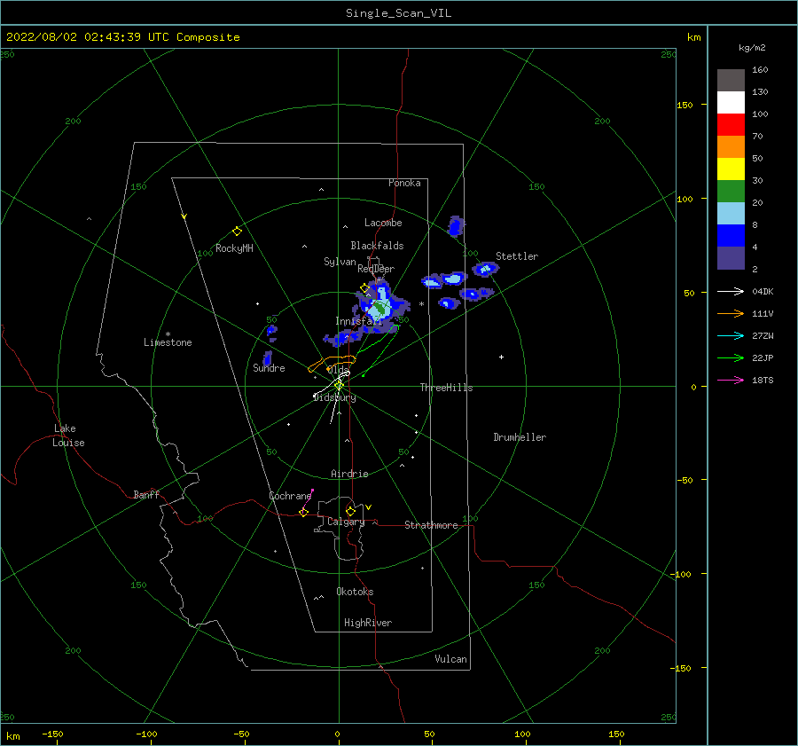
Task: Click the white plus marker near ThreeHills
Action: [x=501, y=357]
